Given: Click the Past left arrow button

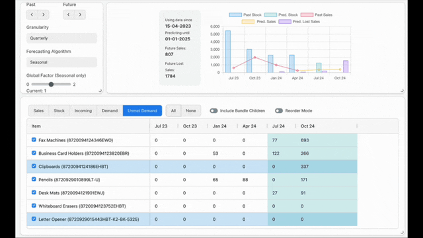Looking at the screenshot, I should (x=32, y=15).
